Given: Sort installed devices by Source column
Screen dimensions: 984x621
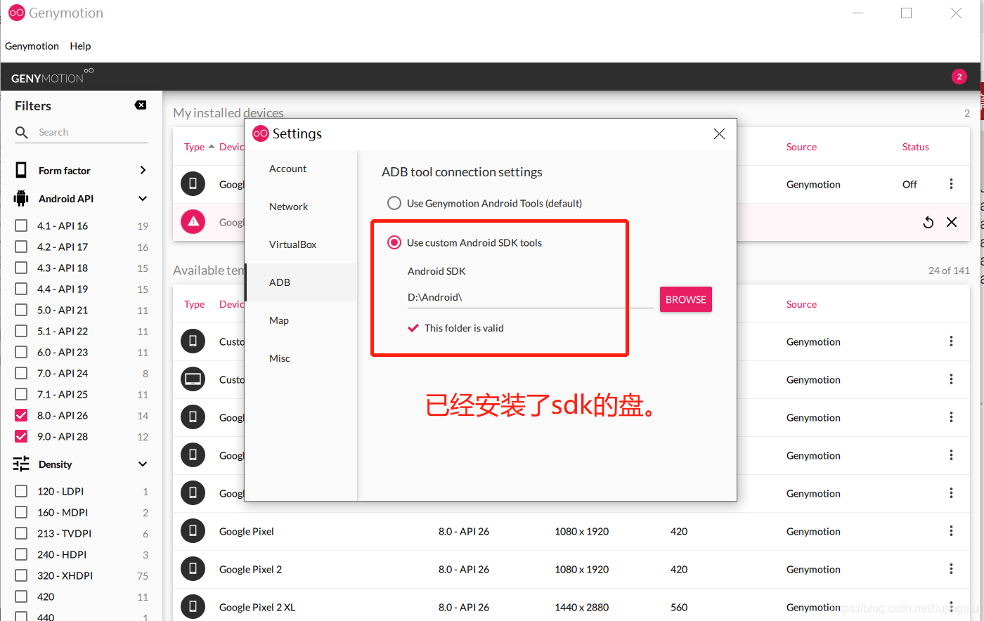Looking at the screenshot, I should click(x=801, y=147).
